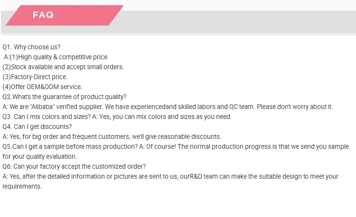Viewport: 356px width, 217px height.
Task: Click question Q2 about product quality guarantee
Action: (x=65, y=97)
